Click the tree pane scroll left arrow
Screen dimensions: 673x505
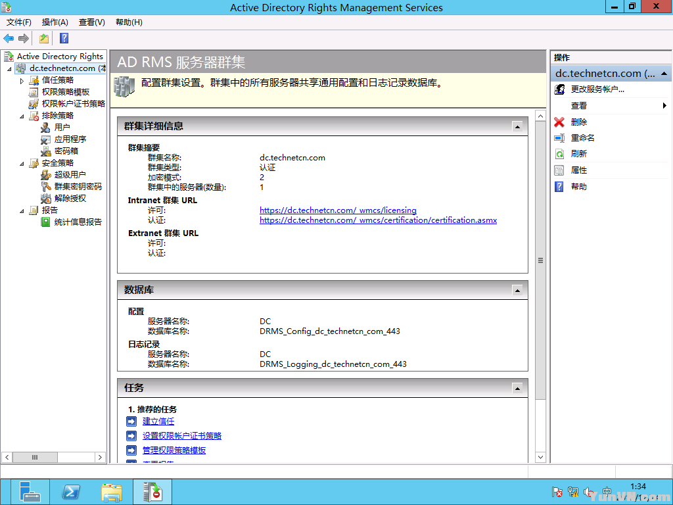tap(7, 458)
